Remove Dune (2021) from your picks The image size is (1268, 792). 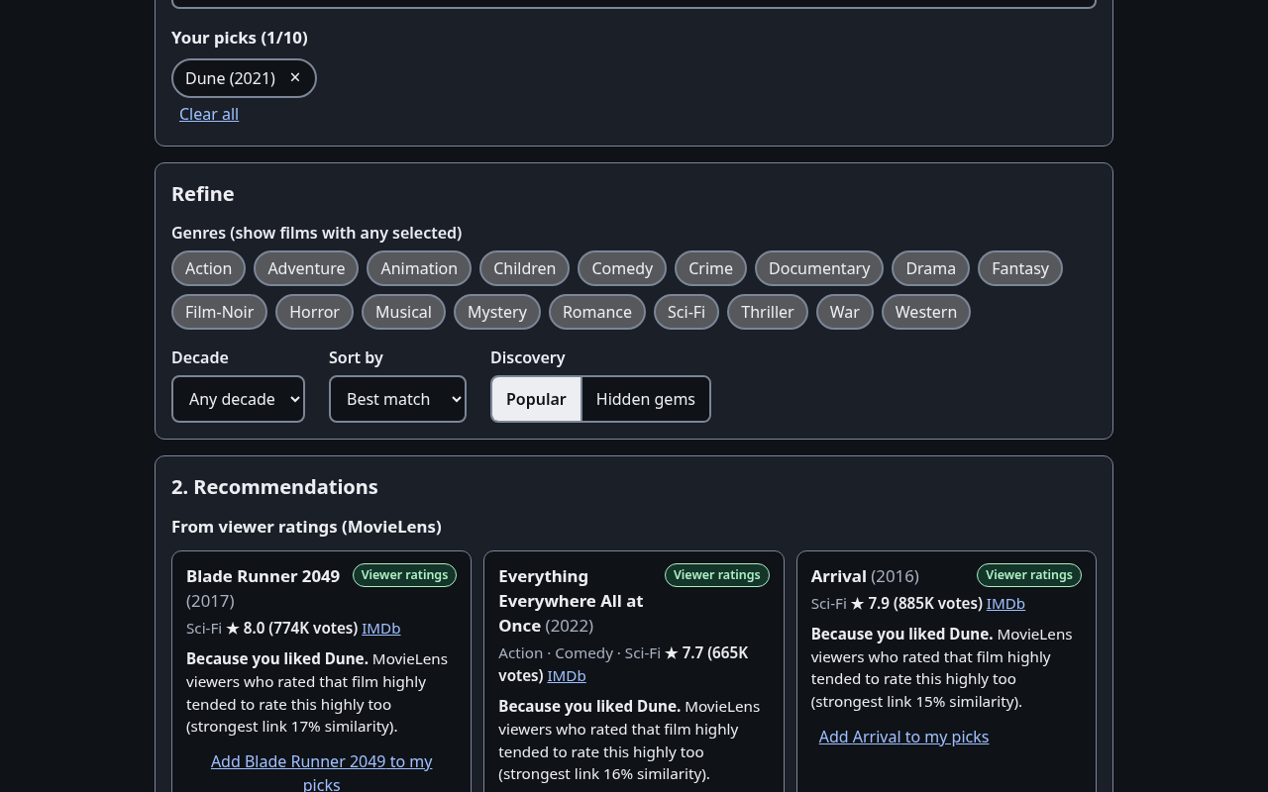pos(295,77)
